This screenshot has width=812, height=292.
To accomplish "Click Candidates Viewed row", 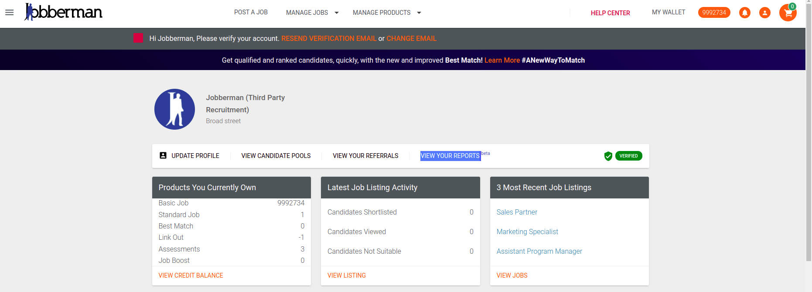I will [400, 232].
